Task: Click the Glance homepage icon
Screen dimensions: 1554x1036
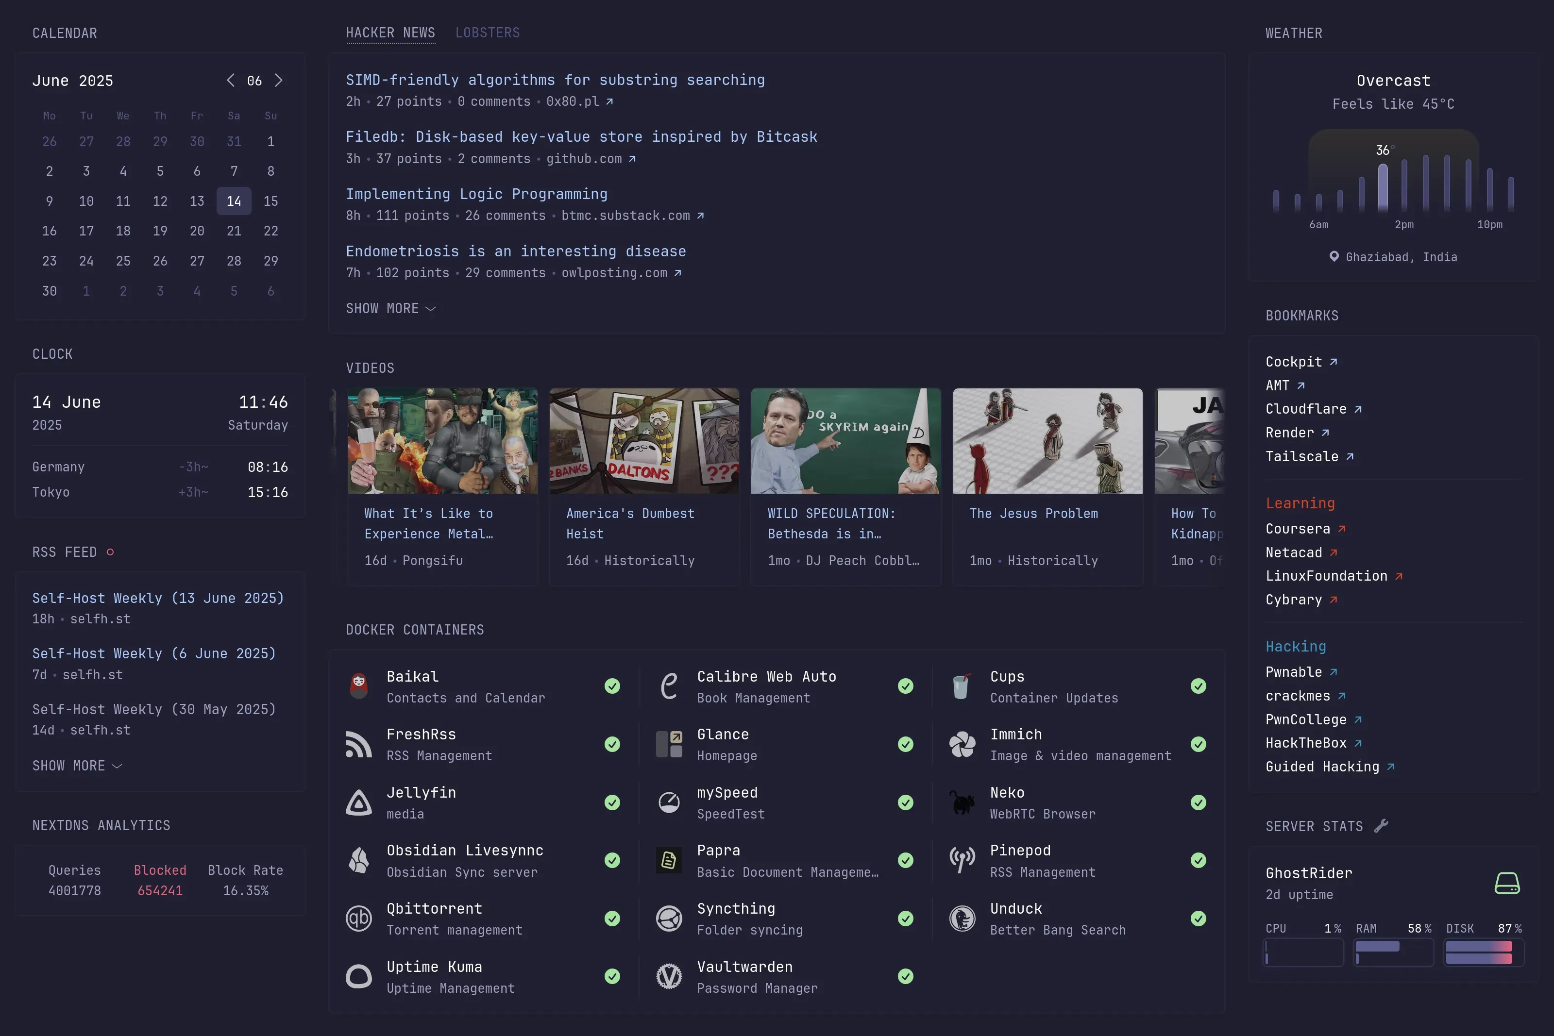Action: [669, 745]
